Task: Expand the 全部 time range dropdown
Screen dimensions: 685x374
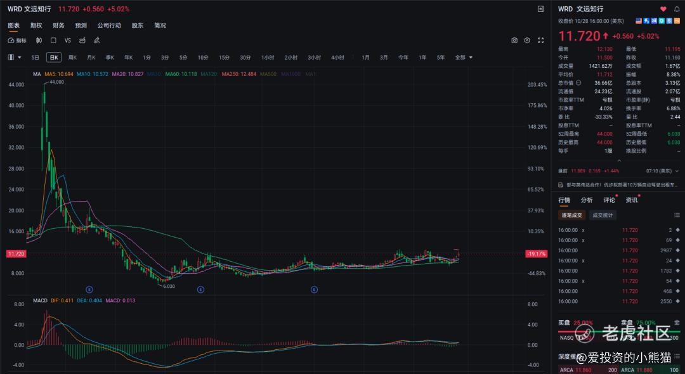Action: pos(464,58)
